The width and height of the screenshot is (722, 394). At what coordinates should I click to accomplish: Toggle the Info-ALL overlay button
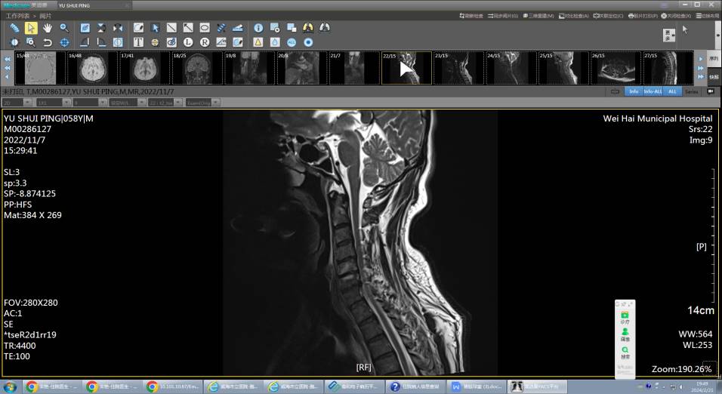coord(653,91)
